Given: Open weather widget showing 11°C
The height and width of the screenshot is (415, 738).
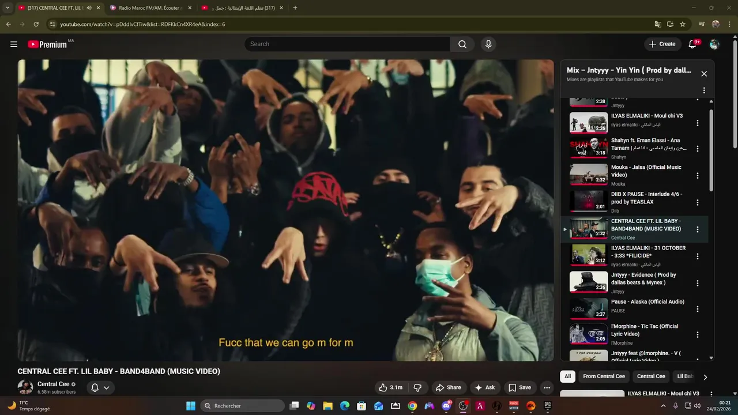Looking at the screenshot, I should point(29,406).
